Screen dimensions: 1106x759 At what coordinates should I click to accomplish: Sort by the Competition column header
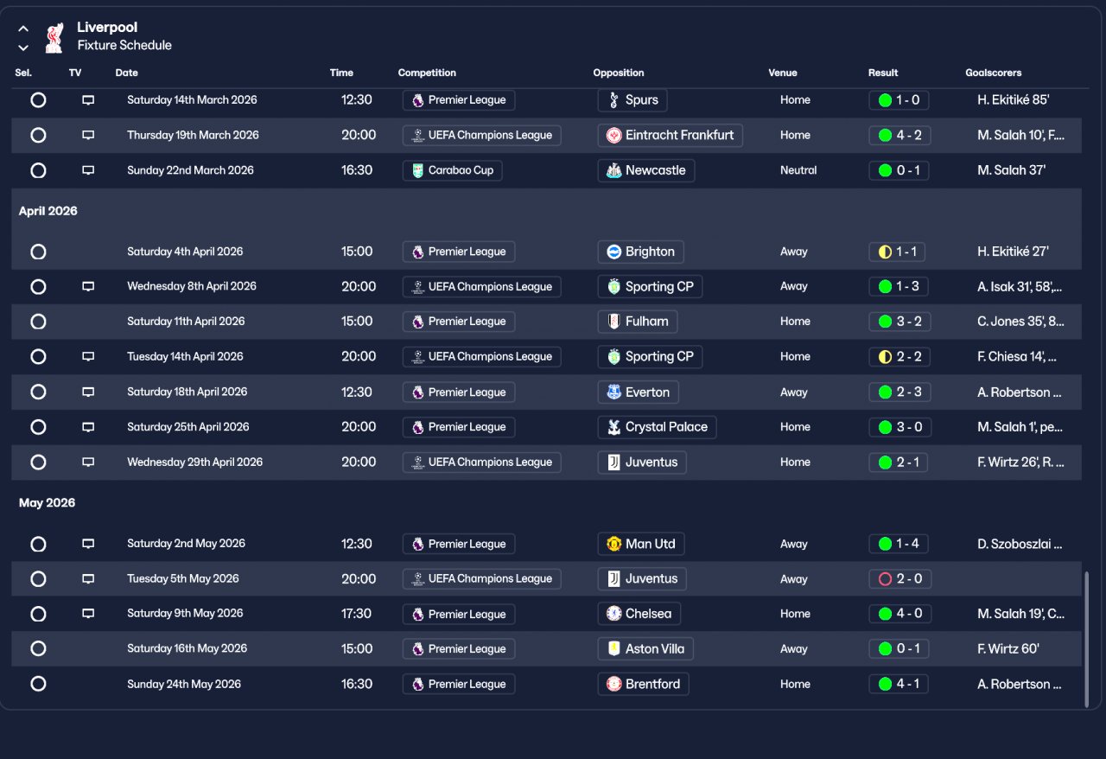(x=427, y=73)
